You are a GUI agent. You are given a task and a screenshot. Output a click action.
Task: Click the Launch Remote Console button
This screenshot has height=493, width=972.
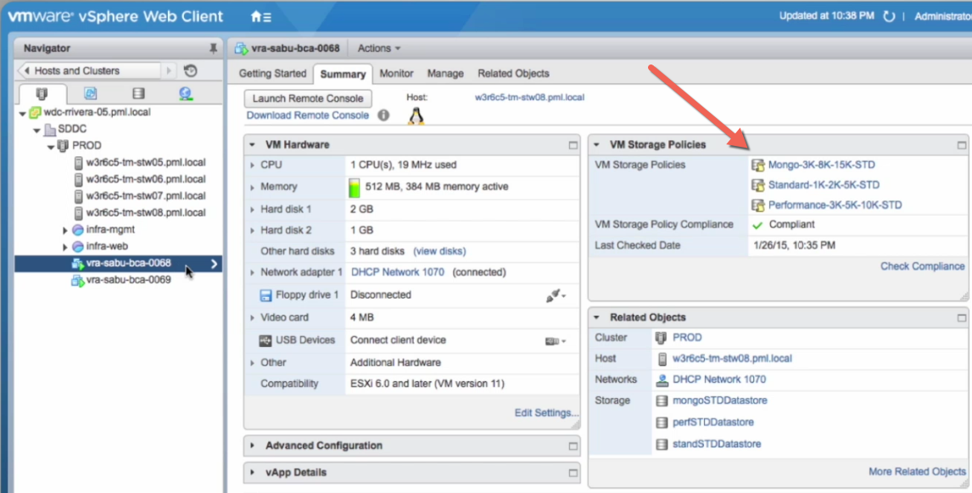pos(308,98)
